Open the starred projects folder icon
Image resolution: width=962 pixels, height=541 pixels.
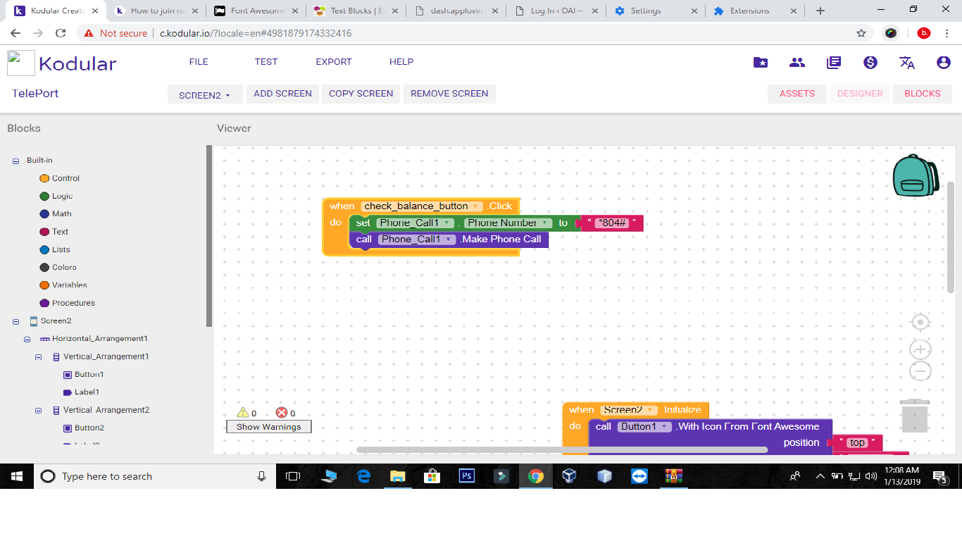pos(761,62)
